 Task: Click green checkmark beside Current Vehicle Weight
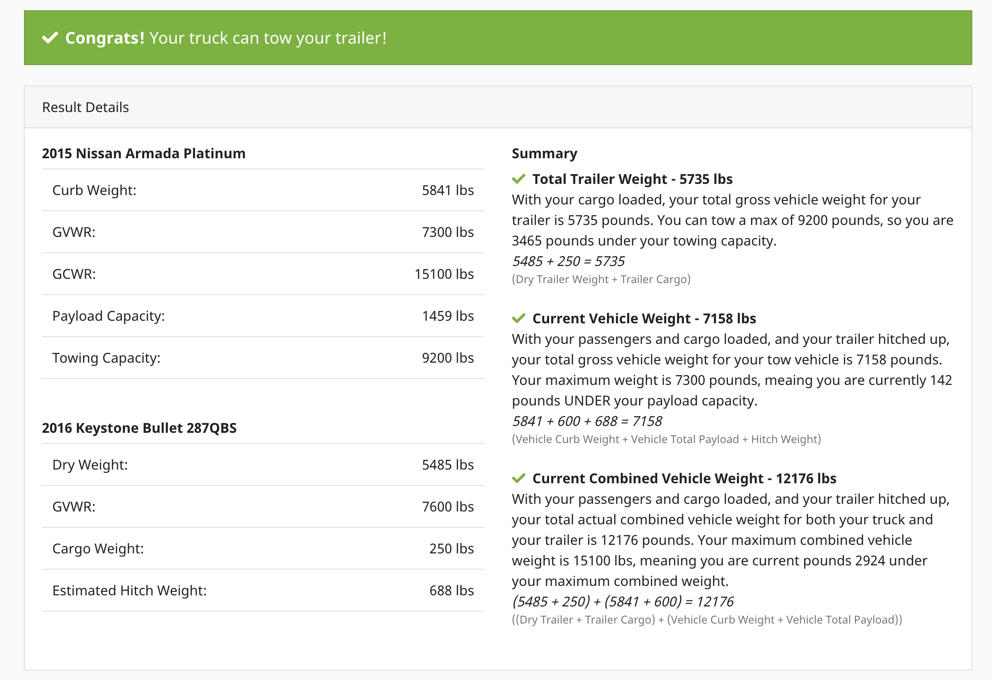(x=518, y=319)
